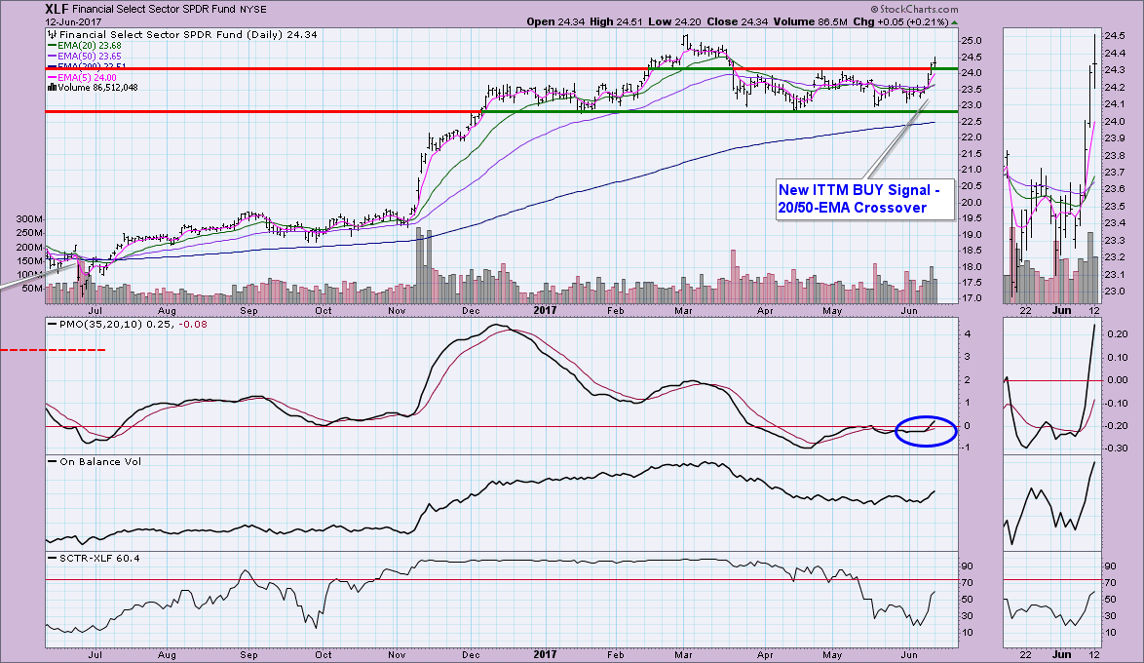Image resolution: width=1144 pixels, height=663 pixels.
Task: Click the 17.0 price axis label
Action: [972, 298]
